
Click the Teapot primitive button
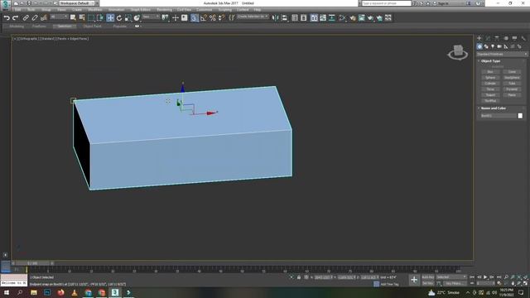click(x=490, y=95)
